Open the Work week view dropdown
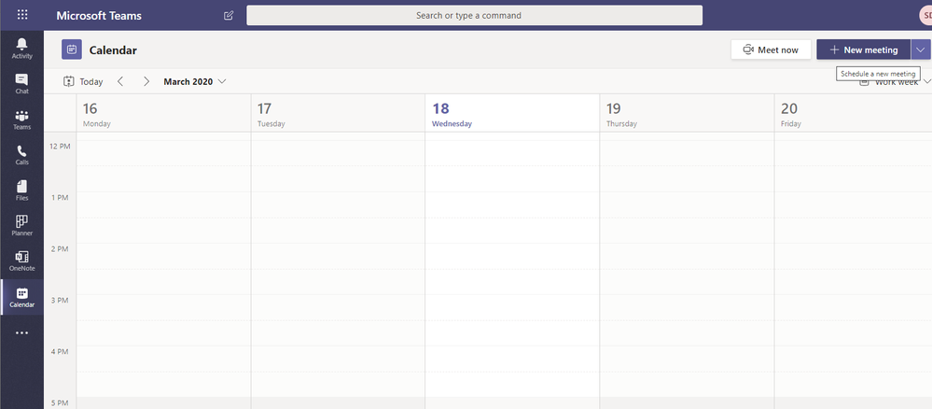932x409 pixels. [897, 82]
